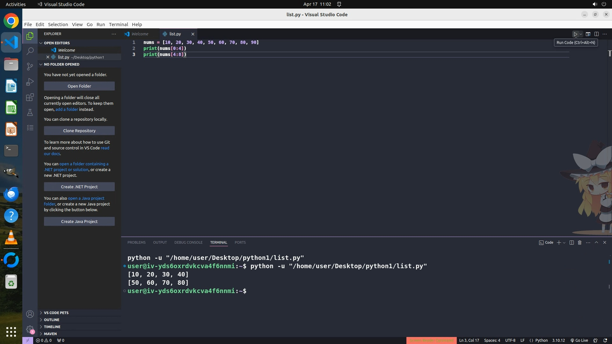Split the editor to the right
This screenshot has width=612, height=344.
pos(596,34)
